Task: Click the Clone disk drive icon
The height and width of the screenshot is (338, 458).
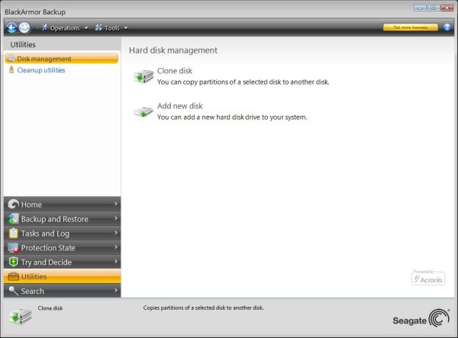Action: 144,76
